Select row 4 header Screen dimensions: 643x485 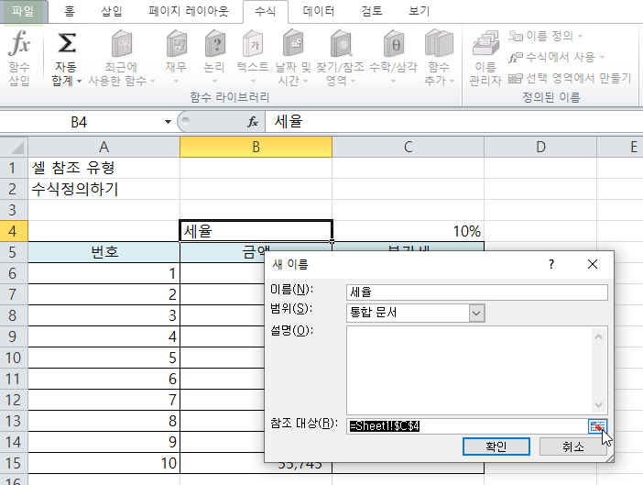13,231
